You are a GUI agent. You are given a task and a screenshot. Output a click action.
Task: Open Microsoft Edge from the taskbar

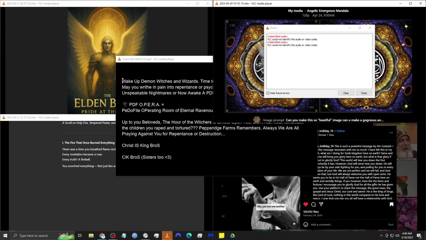tap(189, 236)
